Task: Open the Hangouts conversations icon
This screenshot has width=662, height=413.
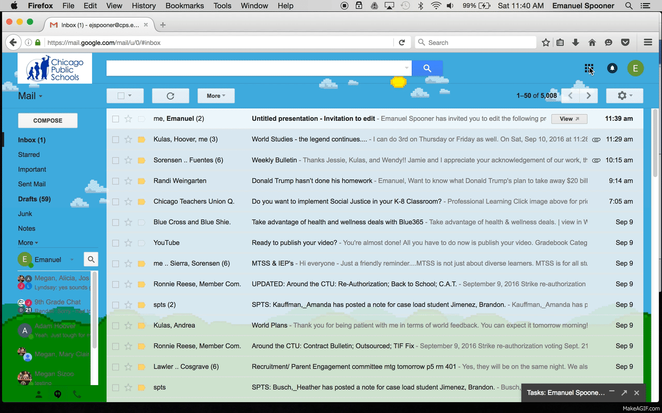Action: (58, 394)
